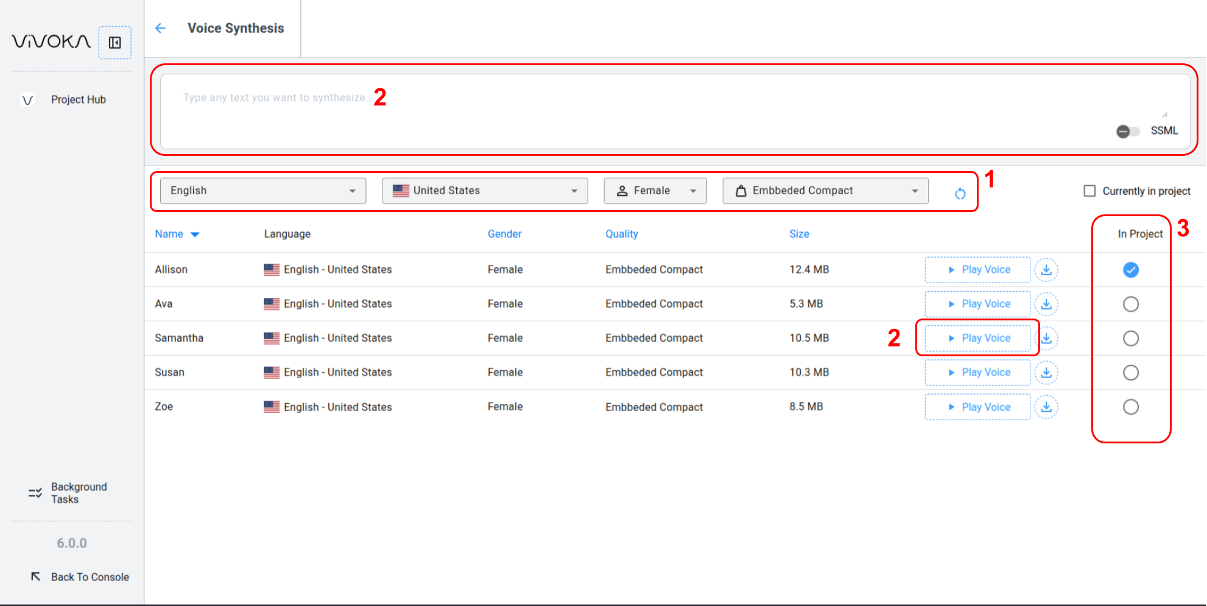The width and height of the screenshot is (1207, 606).
Task: Click the back arrow beside Voice Synthesis
Action: 160,28
